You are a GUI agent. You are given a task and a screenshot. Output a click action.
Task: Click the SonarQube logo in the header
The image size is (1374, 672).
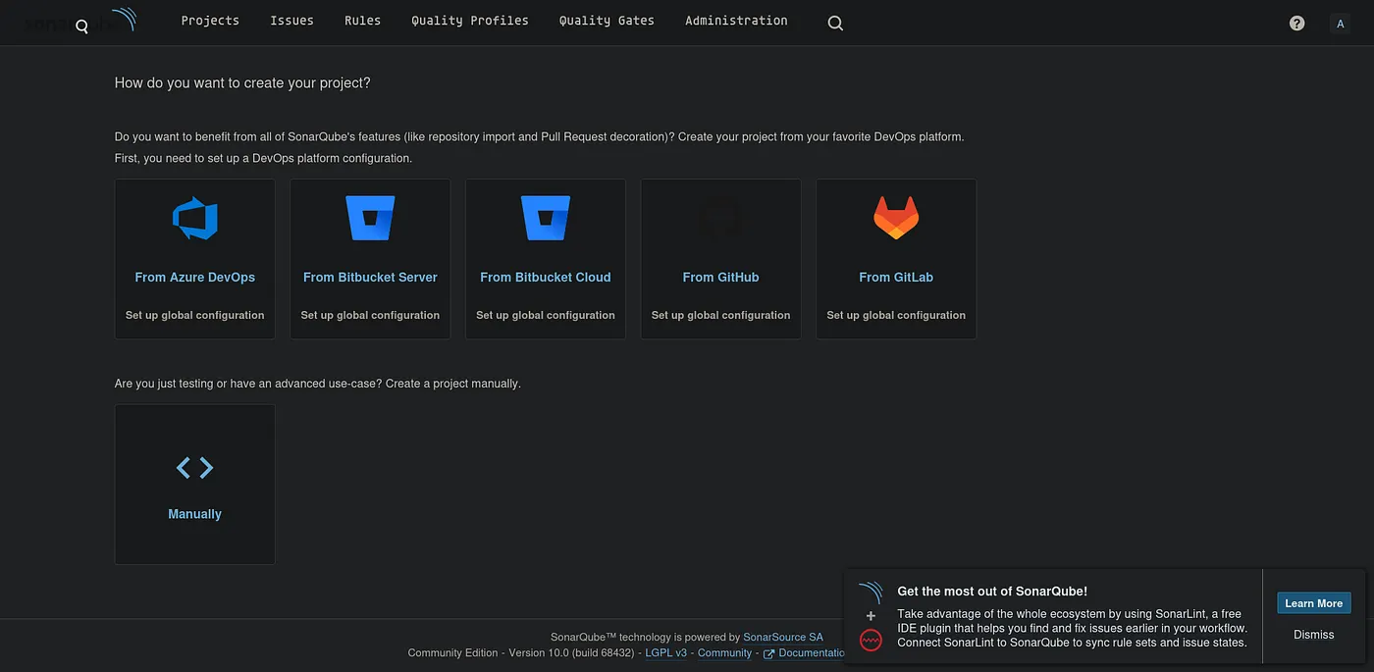[x=79, y=22]
